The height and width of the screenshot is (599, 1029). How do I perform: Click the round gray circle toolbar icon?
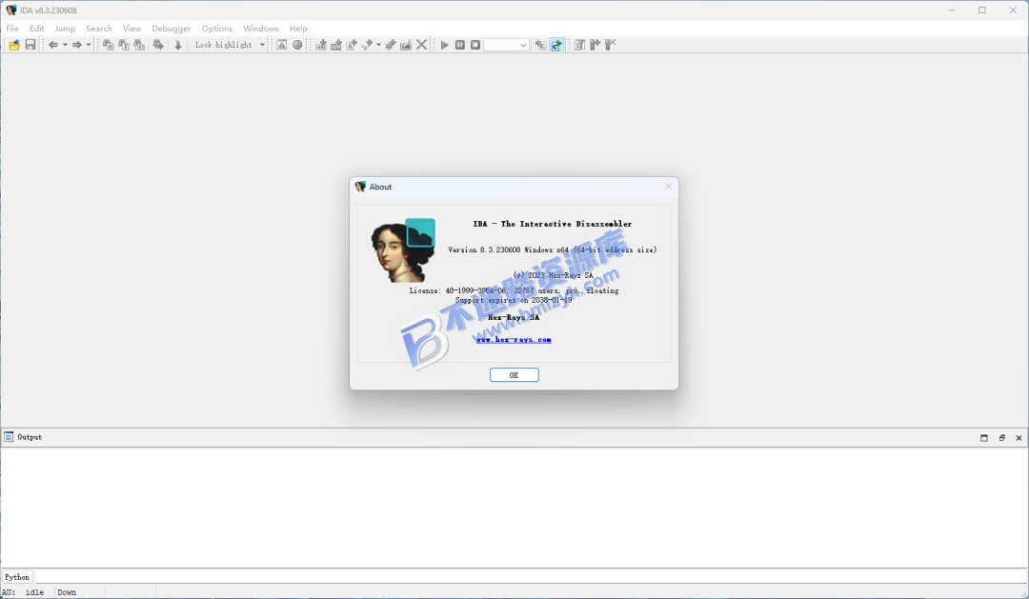click(x=297, y=45)
